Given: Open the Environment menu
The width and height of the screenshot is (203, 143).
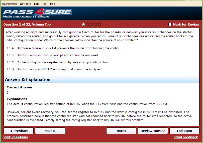Looking at the screenshot, I should click(x=9, y=4).
